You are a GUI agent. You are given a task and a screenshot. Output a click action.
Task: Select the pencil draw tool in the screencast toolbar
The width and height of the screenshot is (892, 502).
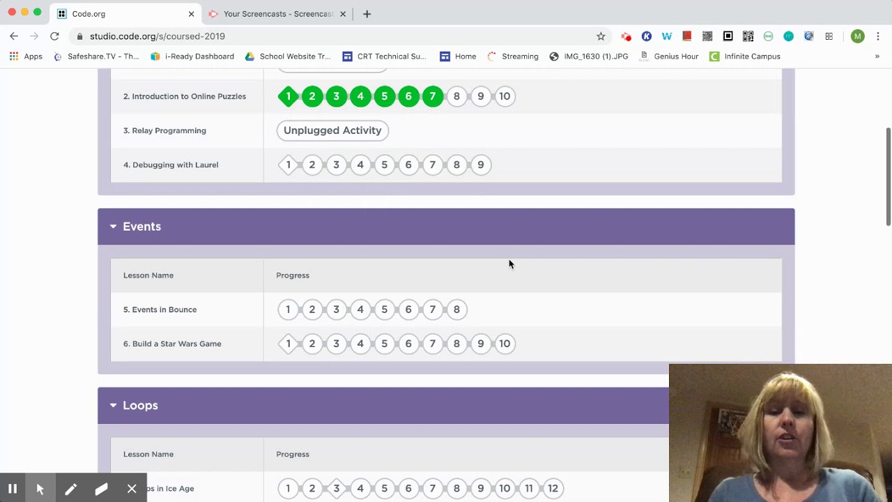click(70, 489)
